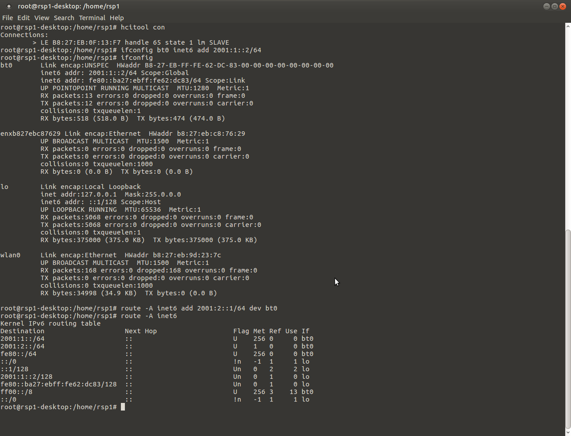Screen dimensions: 571x436
Task: Click the terminal icon in title bar
Action: click(8, 6)
